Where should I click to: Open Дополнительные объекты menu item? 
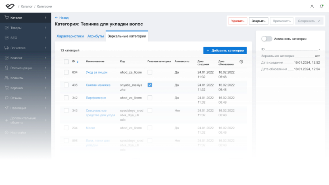point(25,120)
